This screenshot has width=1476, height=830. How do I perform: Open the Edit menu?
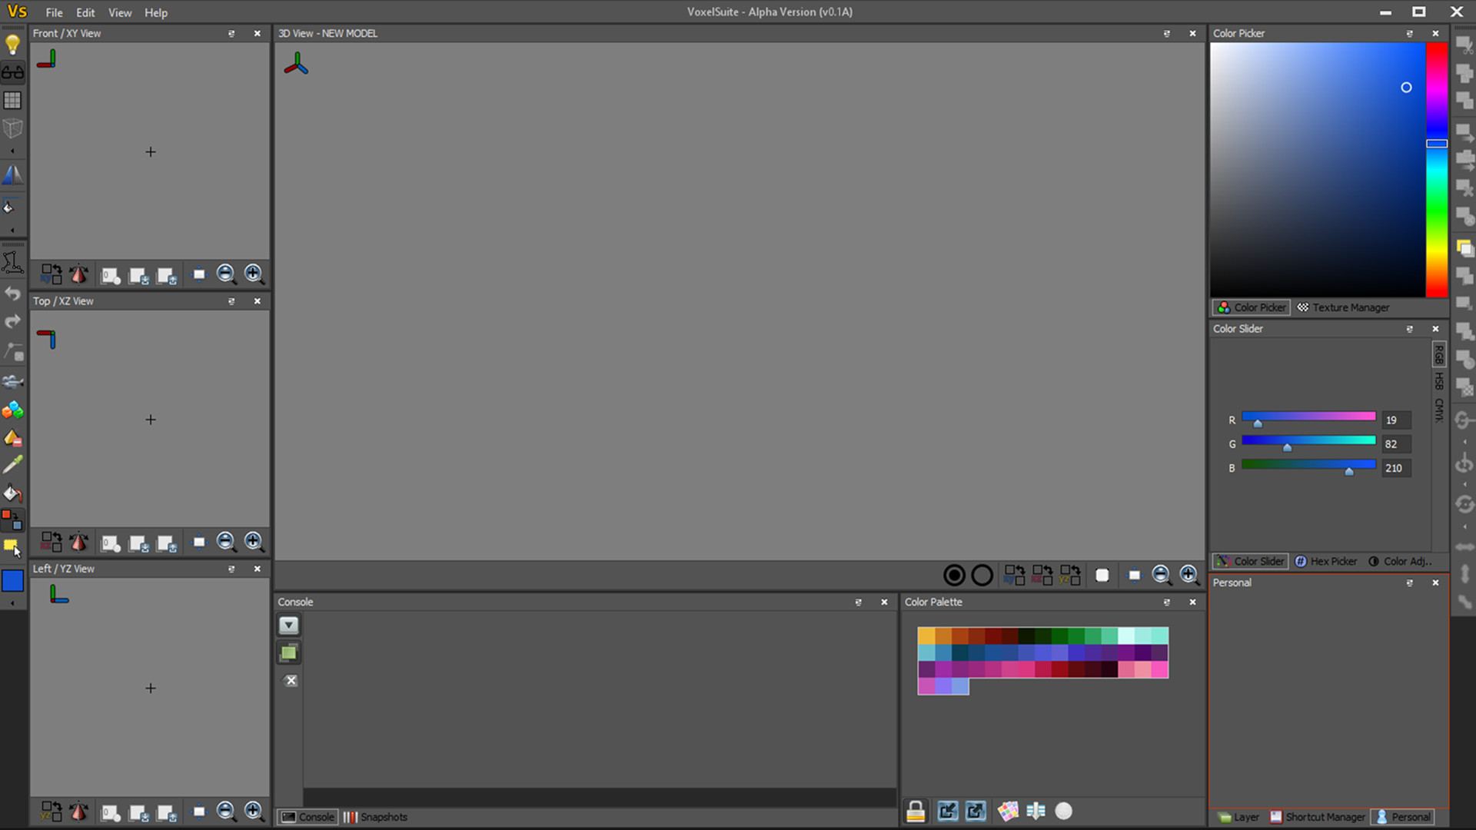[85, 12]
